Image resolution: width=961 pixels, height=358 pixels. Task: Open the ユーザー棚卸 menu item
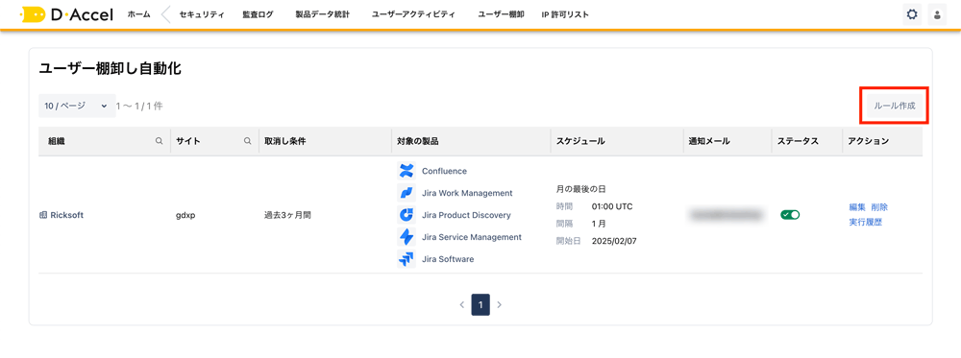(x=501, y=14)
